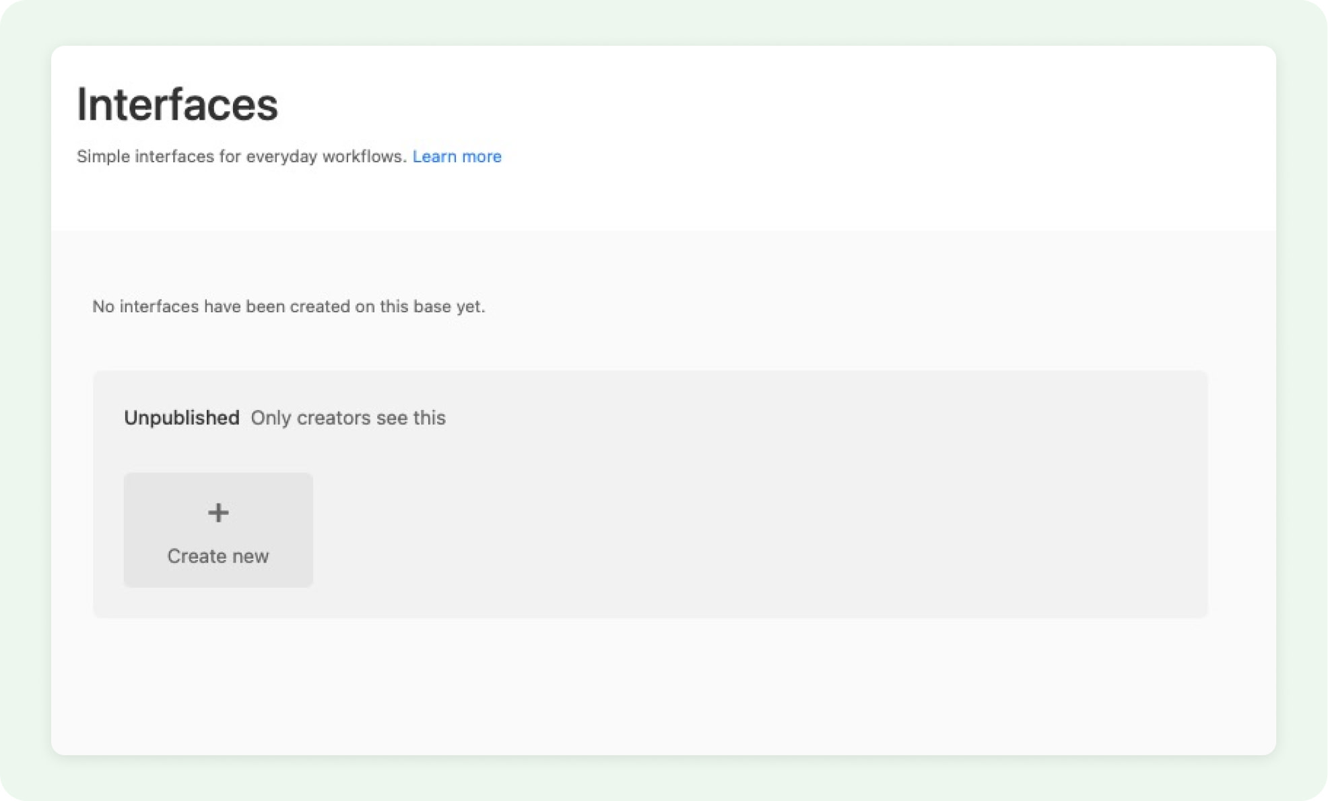This screenshot has width=1328, height=801.
Task: Open Learn more about interfaces
Action: click(457, 156)
